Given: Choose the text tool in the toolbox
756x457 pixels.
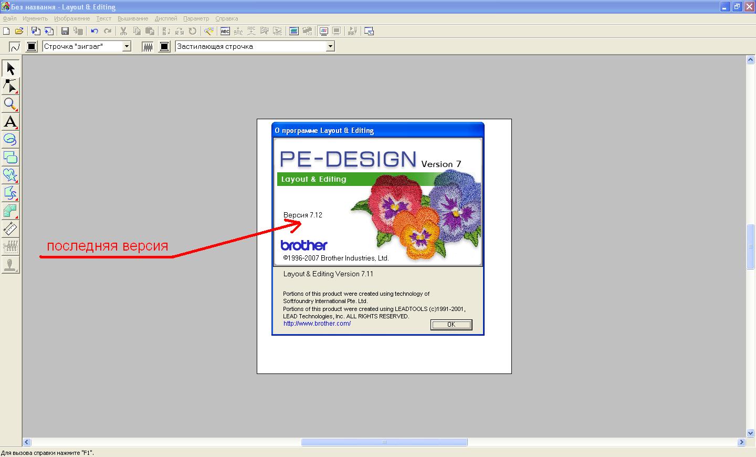Looking at the screenshot, I should 10,122.
